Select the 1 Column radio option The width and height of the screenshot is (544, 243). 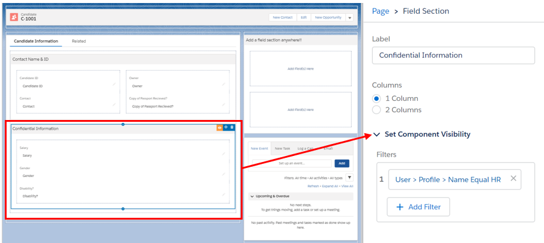tap(376, 98)
